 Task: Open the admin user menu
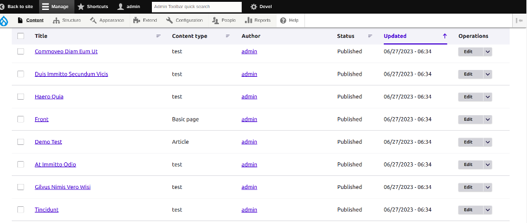click(x=129, y=7)
